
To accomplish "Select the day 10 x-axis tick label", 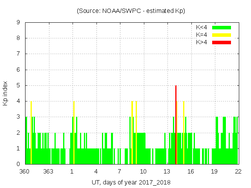I will (143, 172).
